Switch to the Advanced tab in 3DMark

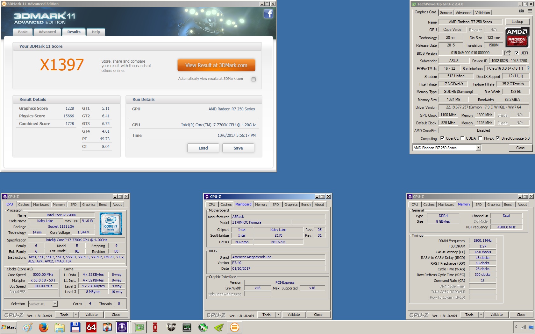(x=47, y=32)
